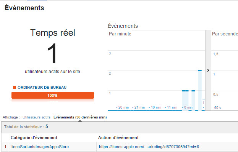This screenshot has width=238, height=152.
Task: Sort by Catégorie d'événement column header
Action: pyautogui.click(x=34, y=138)
